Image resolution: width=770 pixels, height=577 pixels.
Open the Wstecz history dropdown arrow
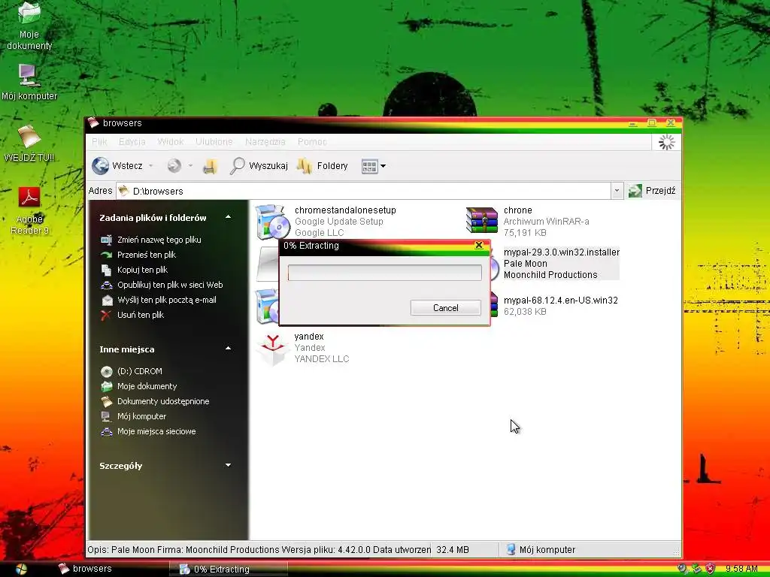click(x=150, y=166)
